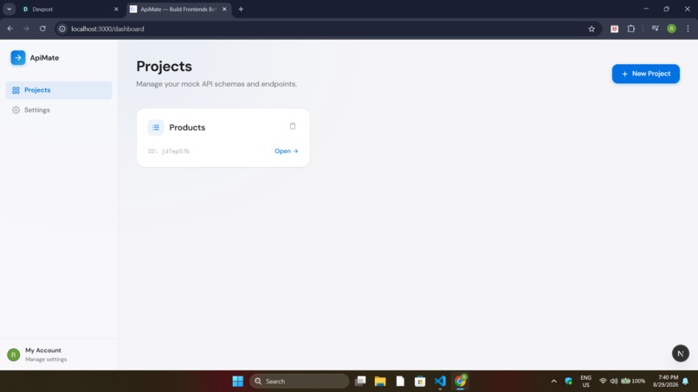Open File Explorer from the taskbar
This screenshot has height=392, width=698.
coord(380,382)
